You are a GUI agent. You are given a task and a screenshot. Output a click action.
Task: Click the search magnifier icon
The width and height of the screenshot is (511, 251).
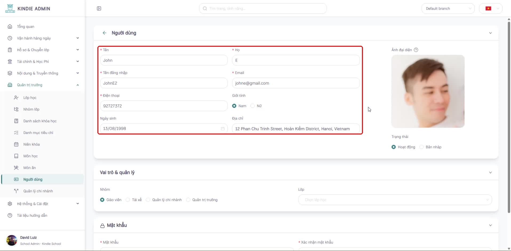point(205,9)
